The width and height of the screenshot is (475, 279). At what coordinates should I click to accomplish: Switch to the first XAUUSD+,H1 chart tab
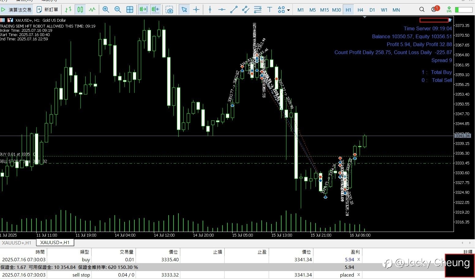pyautogui.click(x=17, y=243)
